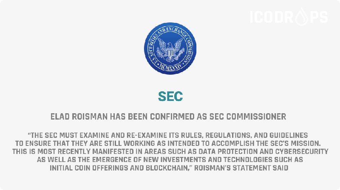Click INITIAL COIN OFFERINGS text
Viewport: 340px width, 190px height.
click(x=89, y=168)
